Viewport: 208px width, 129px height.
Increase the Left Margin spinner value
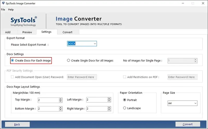109,98
